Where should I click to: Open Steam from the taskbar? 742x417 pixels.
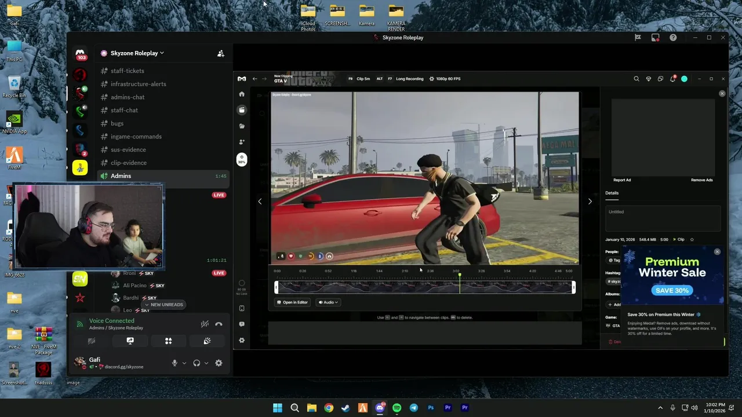coord(345,408)
